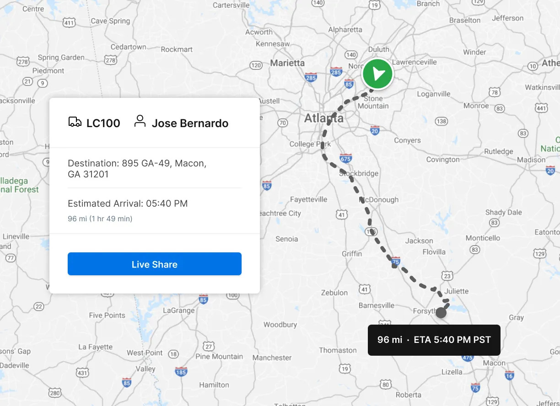Select the driver name Jose Bernardo
Image resolution: width=560 pixels, height=406 pixels.
190,123
